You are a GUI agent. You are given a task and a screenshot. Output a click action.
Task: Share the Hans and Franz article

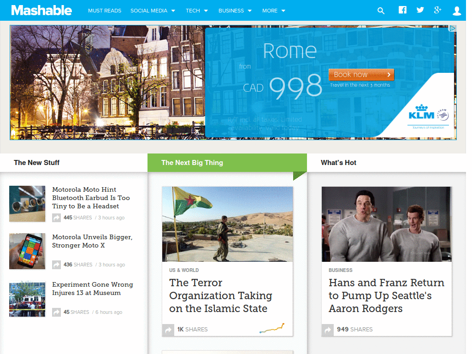328,330
